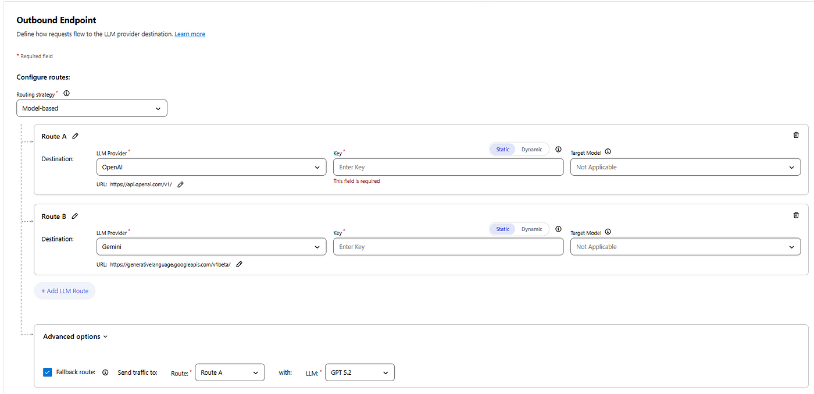Delete Route A using trash icon

tap(796, 135)
